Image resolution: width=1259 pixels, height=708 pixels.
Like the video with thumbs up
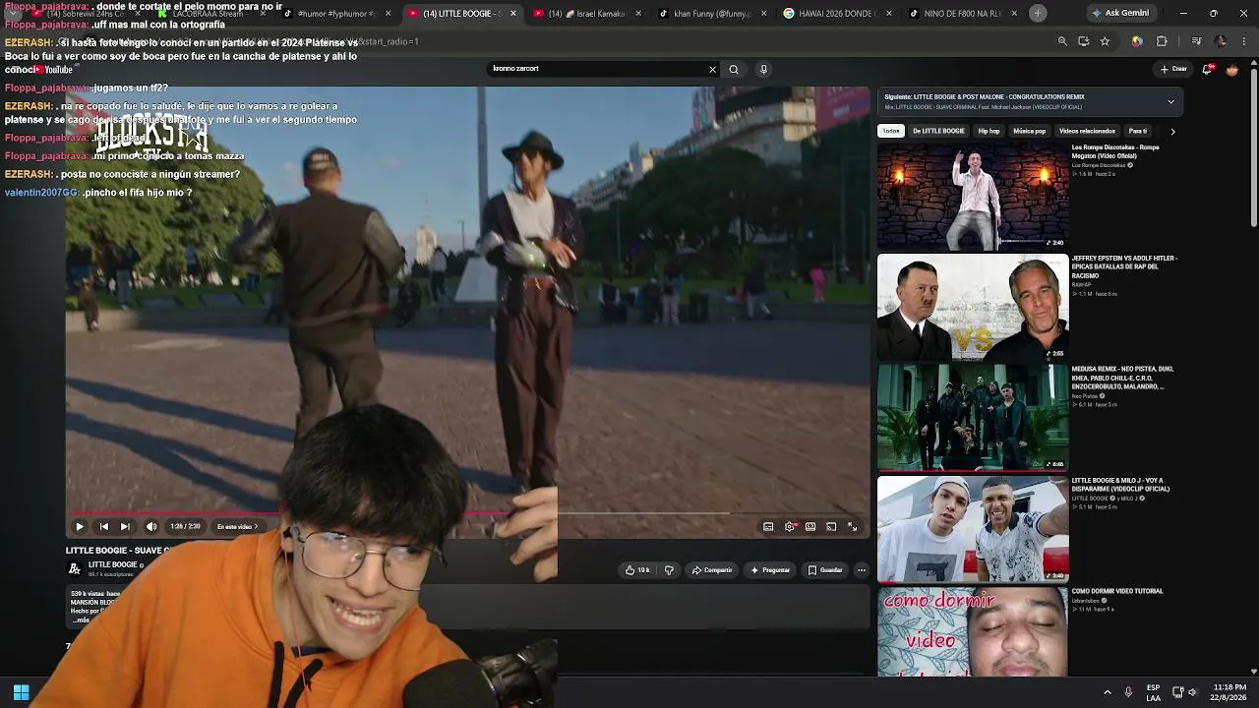[637, 570]
